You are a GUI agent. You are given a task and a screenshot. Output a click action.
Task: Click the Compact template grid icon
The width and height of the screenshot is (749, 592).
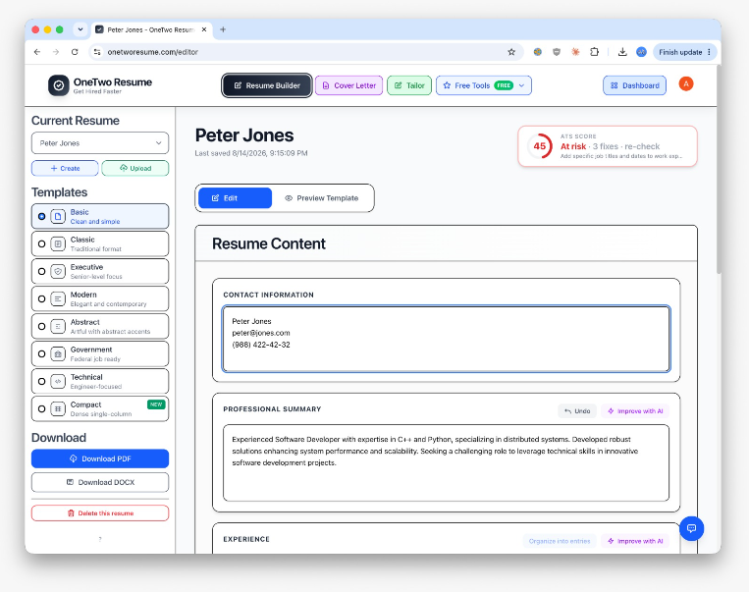click(58, 409)
